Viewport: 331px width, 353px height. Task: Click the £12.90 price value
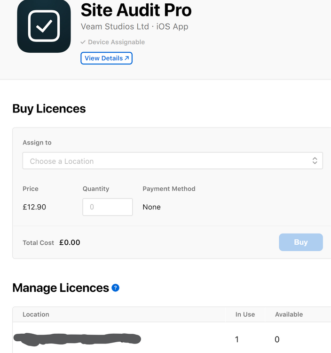34,207
